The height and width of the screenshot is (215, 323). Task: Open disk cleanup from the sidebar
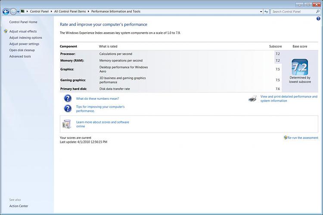[22, 50]
